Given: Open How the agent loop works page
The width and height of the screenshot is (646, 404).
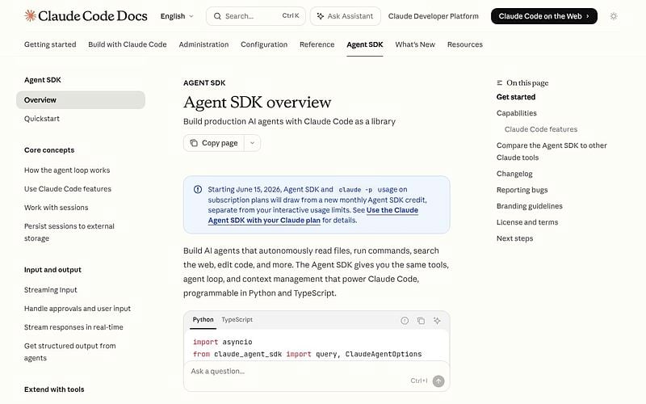Looking at the screenshot, I should 67,170.
